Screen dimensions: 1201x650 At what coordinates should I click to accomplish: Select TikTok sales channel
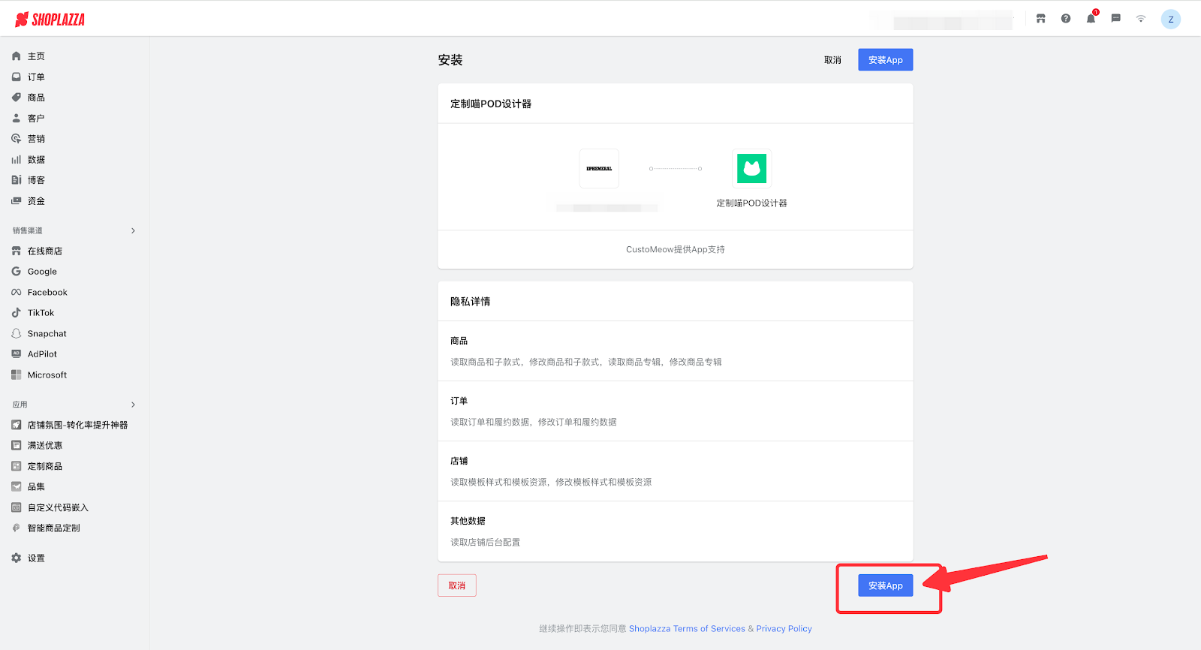click(41, 313)
